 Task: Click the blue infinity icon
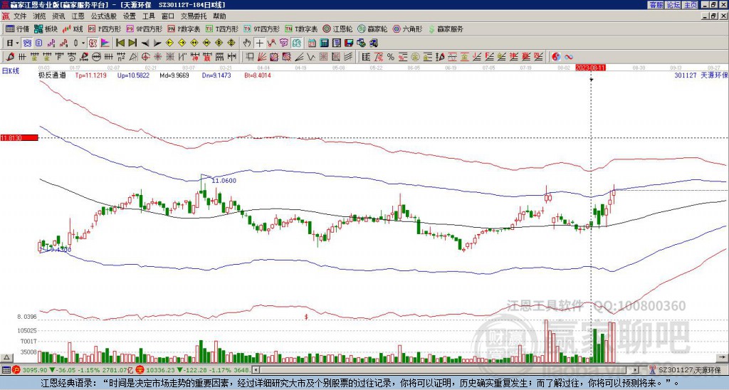[x=569, y=57]
